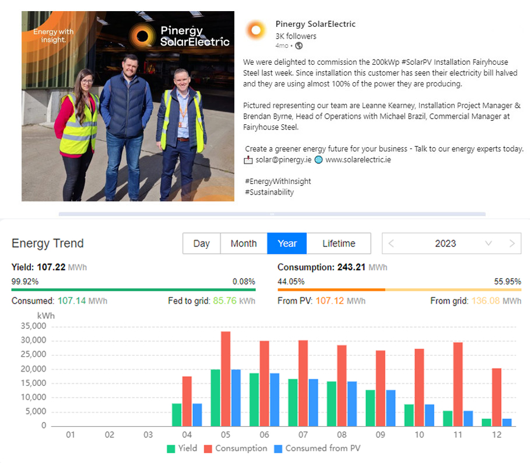Click the kWh axis unit label

point(45,316)
